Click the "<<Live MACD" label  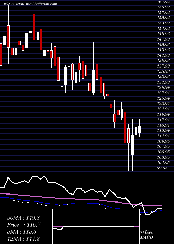point(147,235)
